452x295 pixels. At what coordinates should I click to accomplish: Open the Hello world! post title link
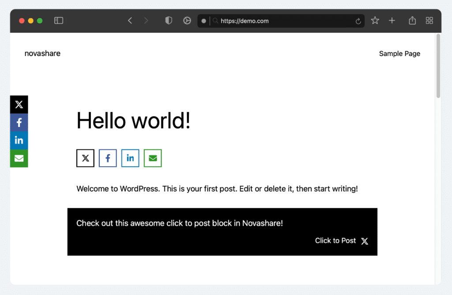point(133,120)
